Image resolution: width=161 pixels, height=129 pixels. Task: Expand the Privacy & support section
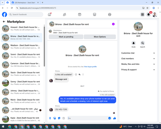click(138, 70)
